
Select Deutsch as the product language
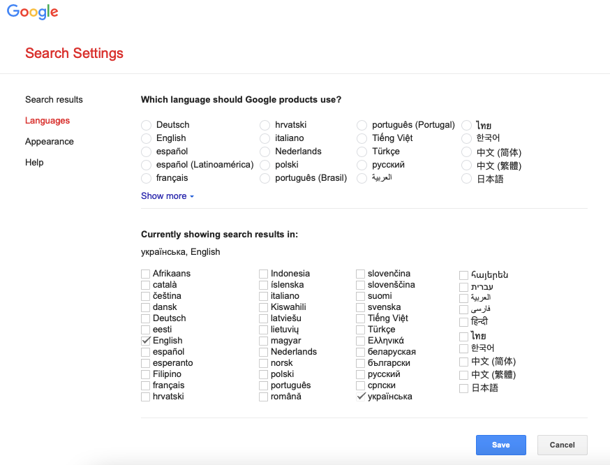146,125
